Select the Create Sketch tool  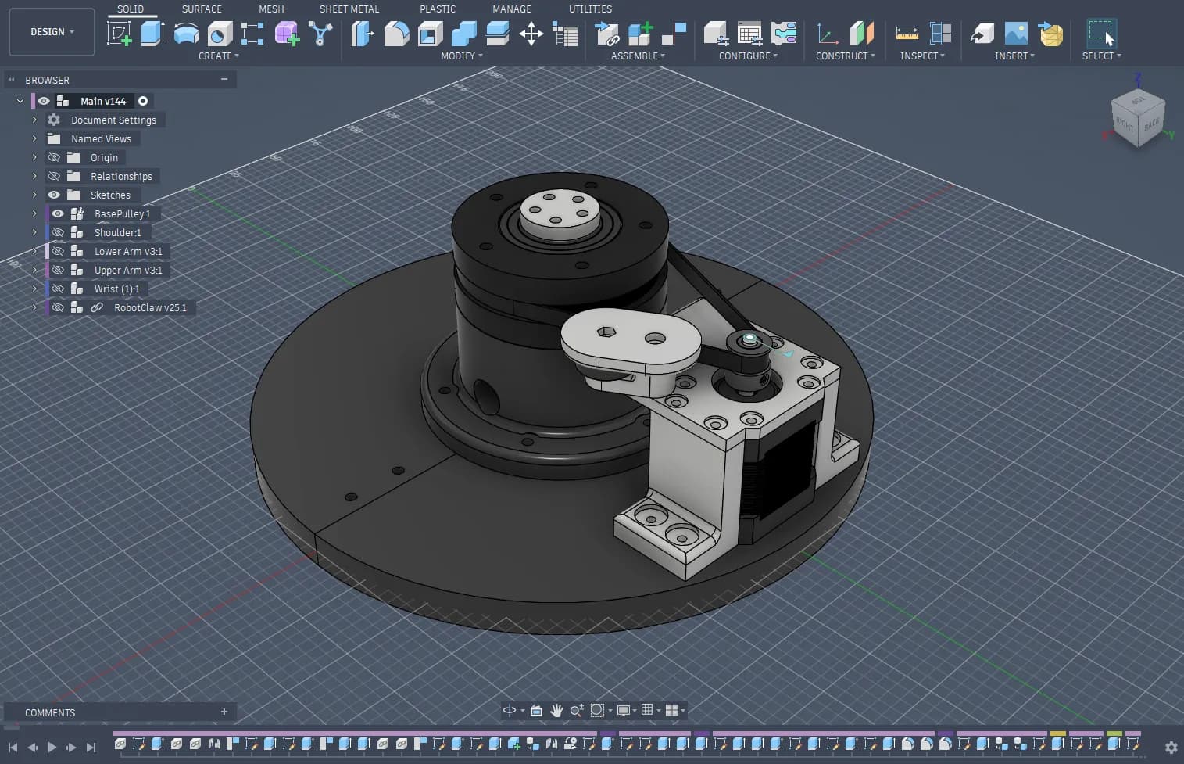[x=120, y=34]
